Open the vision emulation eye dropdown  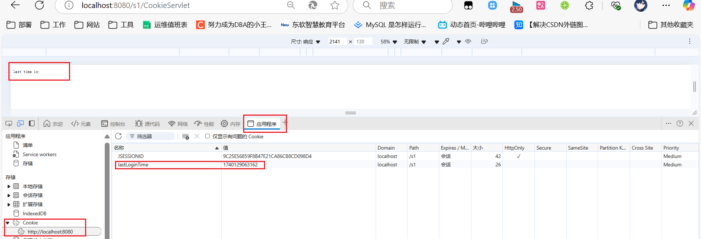(465, 42)
